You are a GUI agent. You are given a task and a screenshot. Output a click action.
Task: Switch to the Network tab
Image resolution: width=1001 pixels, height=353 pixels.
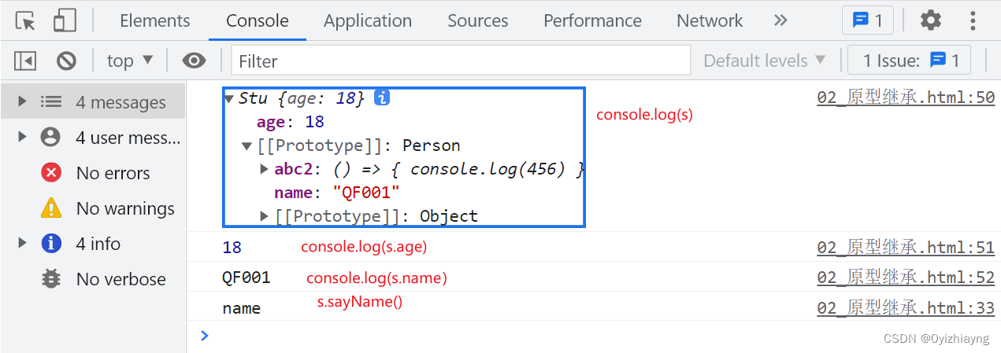coord(710,20)
